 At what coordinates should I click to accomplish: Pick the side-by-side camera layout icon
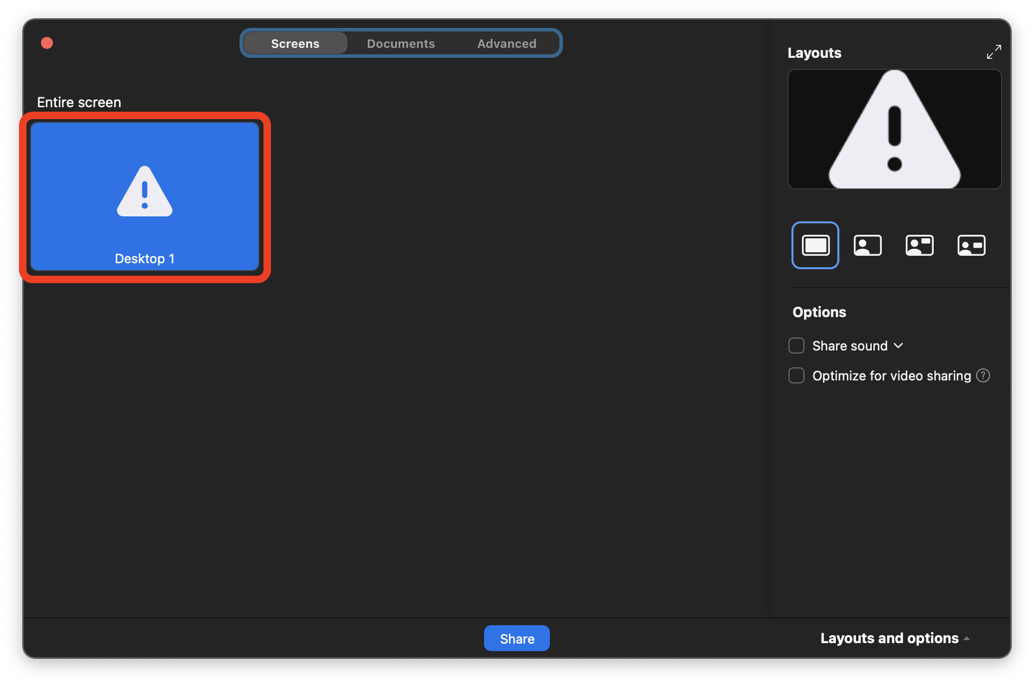[971, 245]
